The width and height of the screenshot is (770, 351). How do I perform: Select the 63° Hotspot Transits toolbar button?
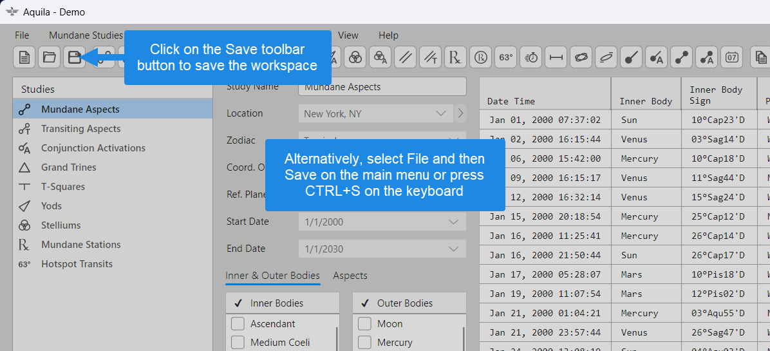(x=506, y=57)
